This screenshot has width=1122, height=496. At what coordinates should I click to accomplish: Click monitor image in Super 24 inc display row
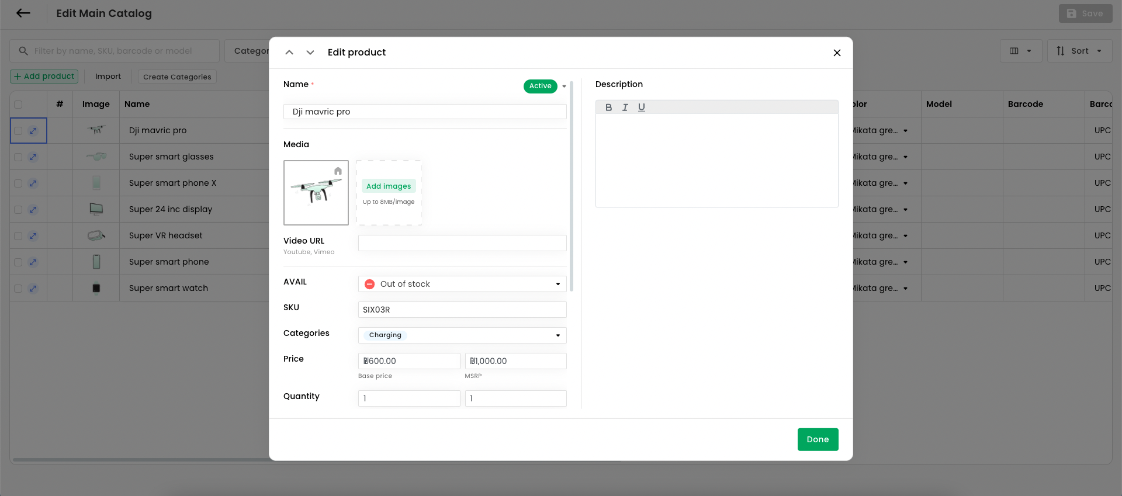(x=96, y=209)
